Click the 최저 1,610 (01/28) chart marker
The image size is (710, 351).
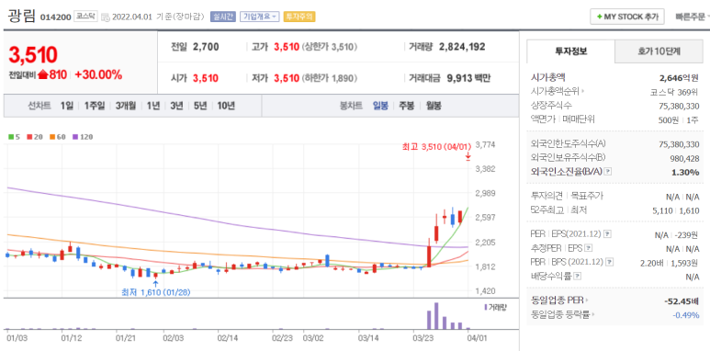(156, 292)
